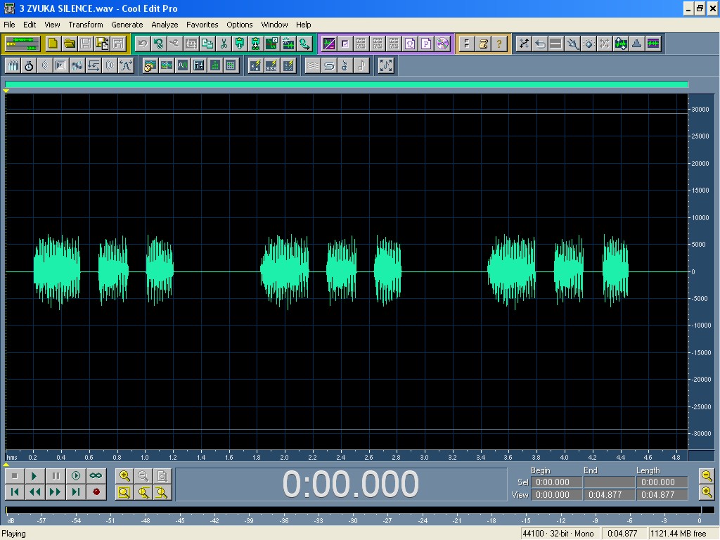
Task: Click the Undo arrow icon
Action: 142,44
